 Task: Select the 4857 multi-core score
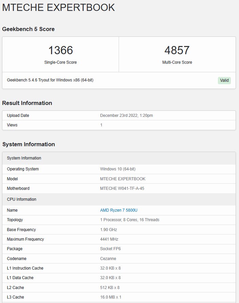[x=177, y=50]
